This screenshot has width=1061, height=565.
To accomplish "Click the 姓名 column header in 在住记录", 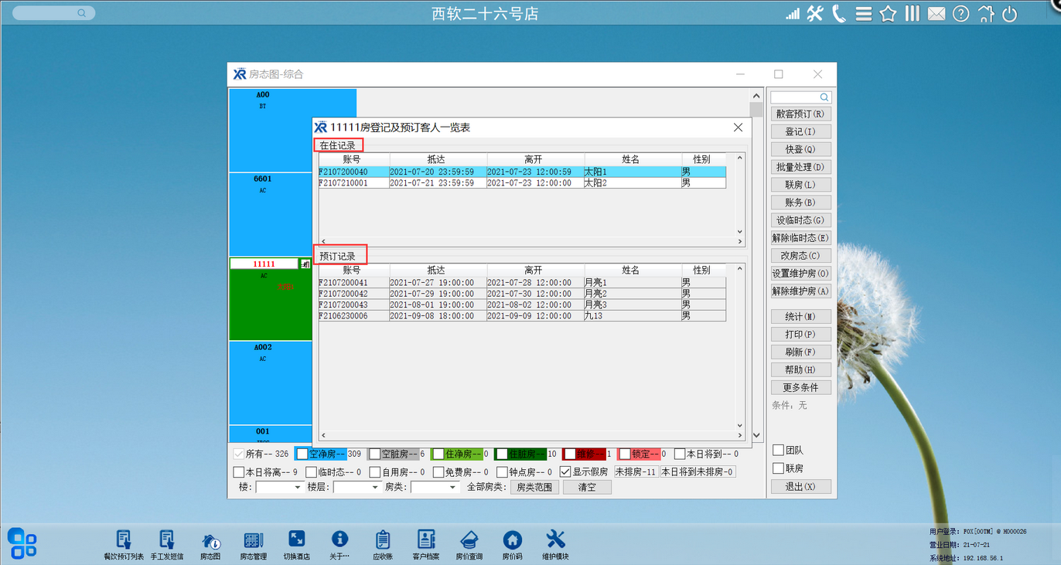I will (631, 159).
